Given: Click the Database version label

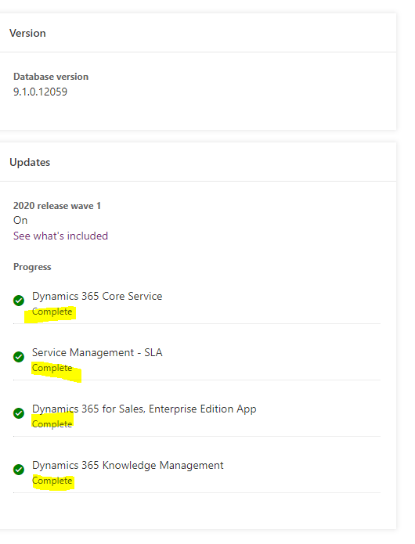Looking at the screenshot, I should 51,77.
